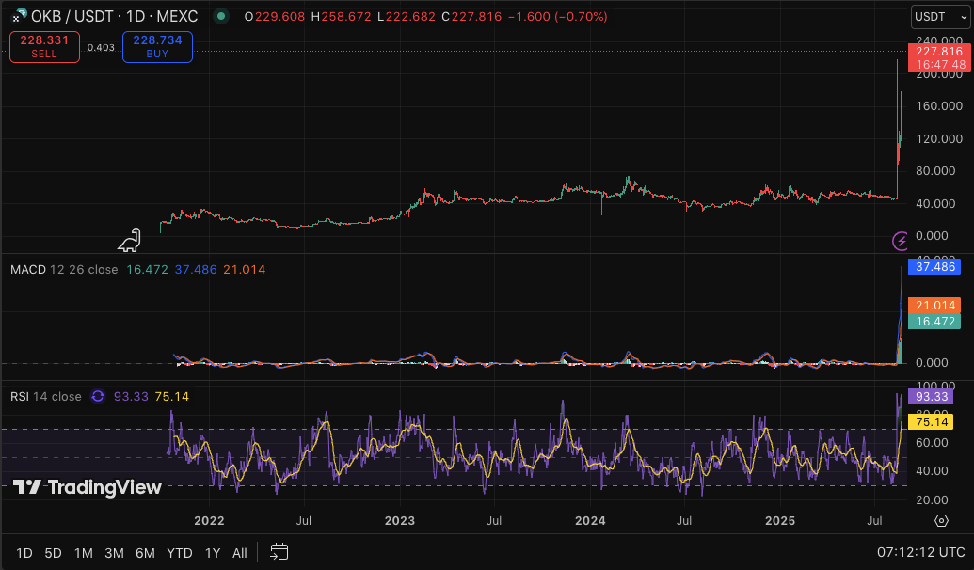Click the 227.816 current price label
Image resolution: width=974 pixels, height=570 pixels.
938,52
